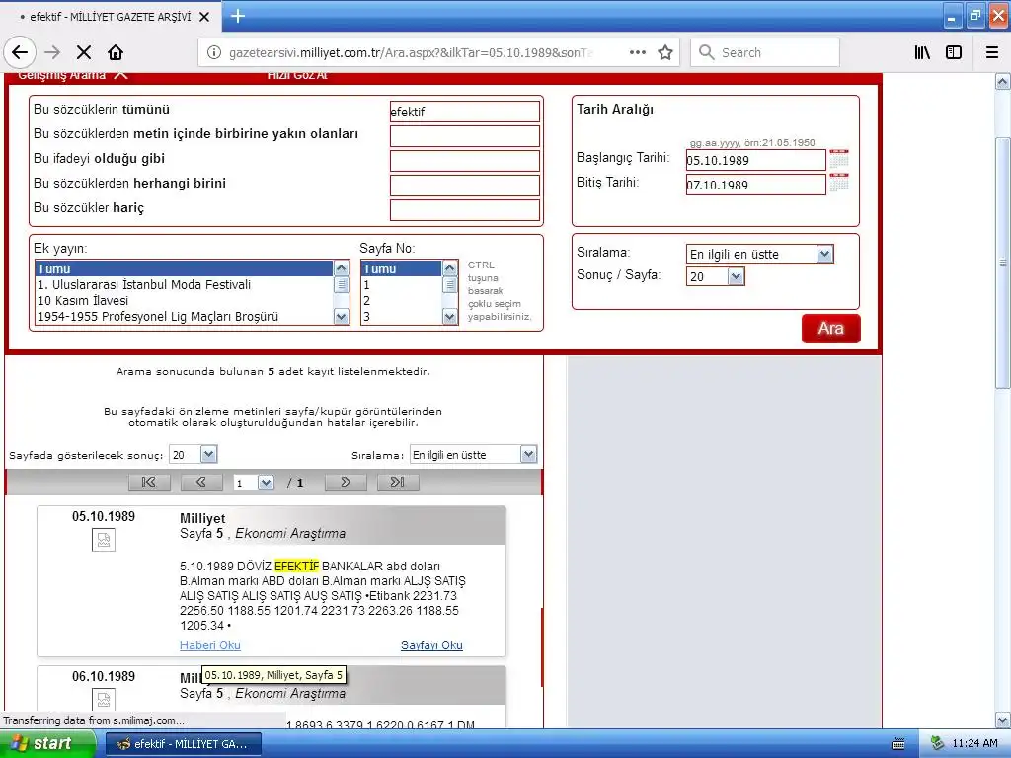Select the efektif Milliyet browser tab
The width and height of the screenshot is (1011, 758).
(x=111, y=17)
